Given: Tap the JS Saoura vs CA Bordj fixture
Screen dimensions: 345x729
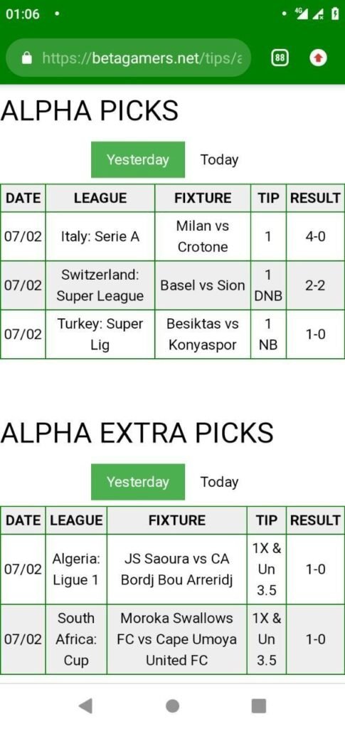Looking at the screenshot, I should 177,569.
